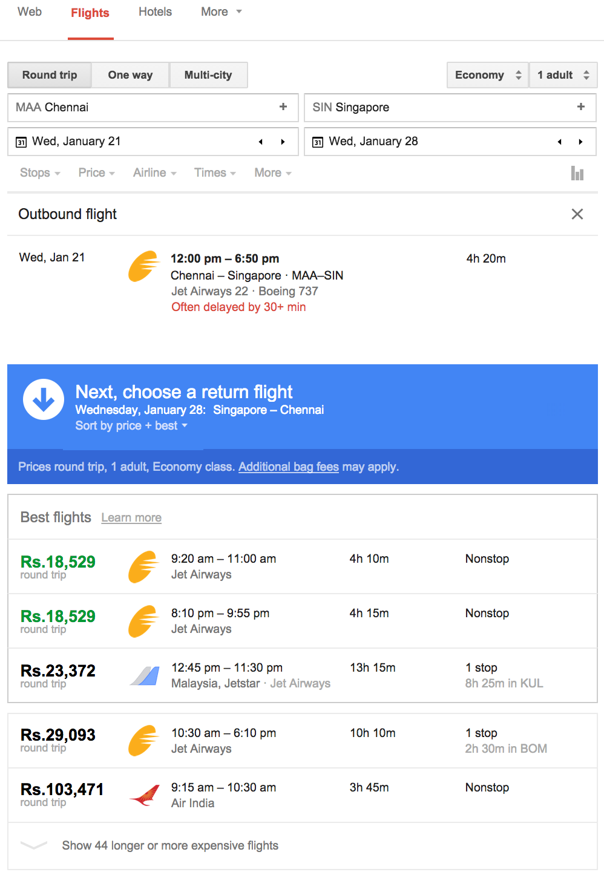604x875 pixels.
Task: Open the Additional bag fees link
Action: [288, 467]
